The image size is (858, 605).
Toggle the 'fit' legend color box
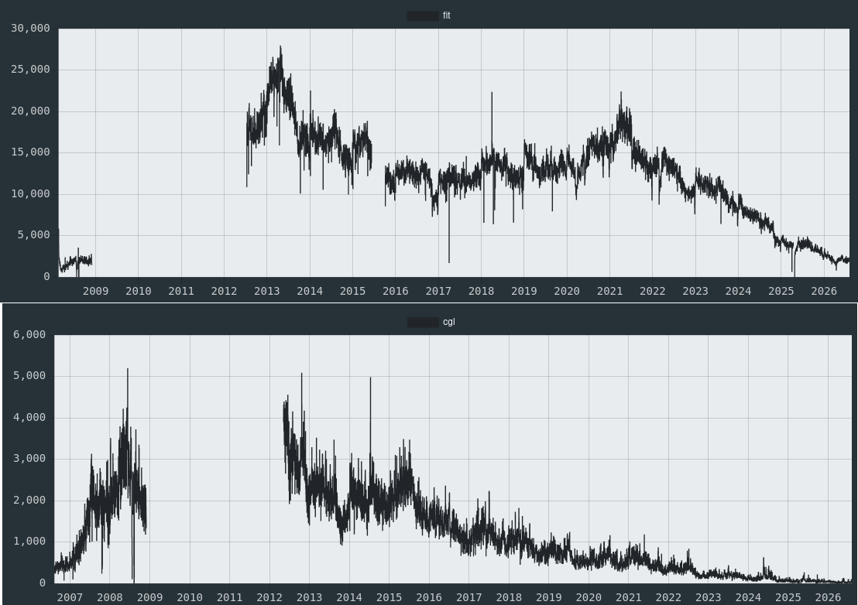click(423, 15)
